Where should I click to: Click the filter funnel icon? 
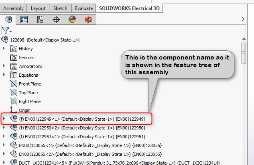coord(6,30)
